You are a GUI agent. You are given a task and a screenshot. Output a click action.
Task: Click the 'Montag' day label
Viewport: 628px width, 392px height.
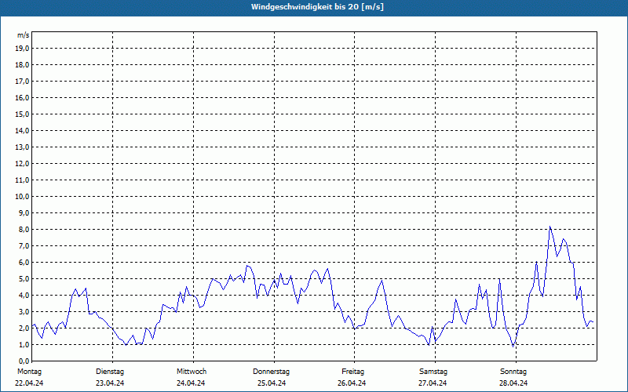29,372
